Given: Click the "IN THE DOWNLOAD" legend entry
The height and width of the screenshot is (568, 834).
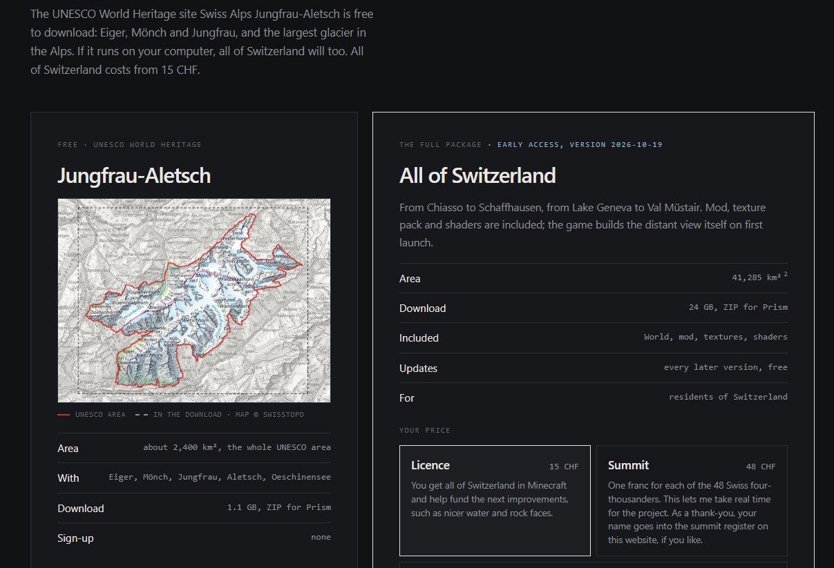Looking at the screenshot, I should [178, 415].
